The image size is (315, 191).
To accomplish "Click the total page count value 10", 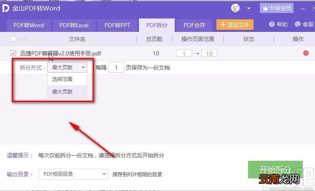I will point(156,53).
